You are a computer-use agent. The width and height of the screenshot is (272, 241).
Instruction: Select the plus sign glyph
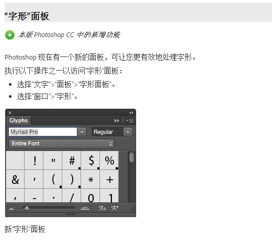click(109, 179)
